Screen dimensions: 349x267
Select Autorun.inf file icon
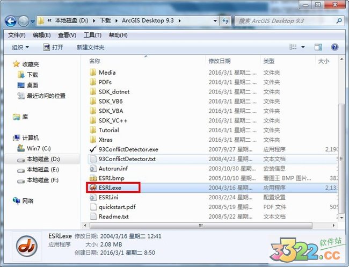[93, 168]
